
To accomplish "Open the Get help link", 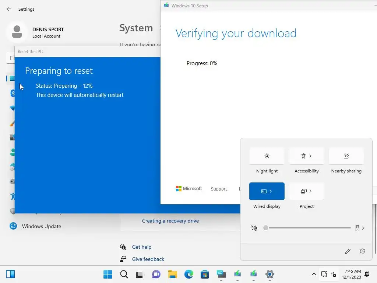I will coord(142,247).
